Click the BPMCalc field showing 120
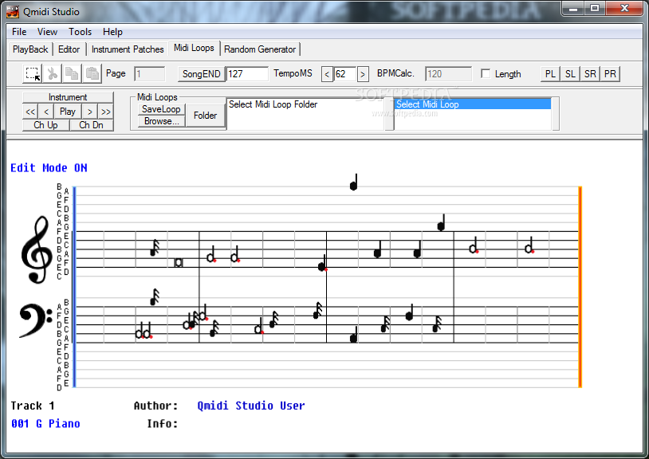 pyautogui.click(x=448, y=74)
